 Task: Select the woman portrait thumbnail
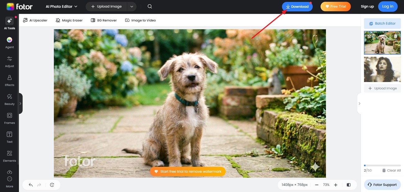[x=382, y=69]
